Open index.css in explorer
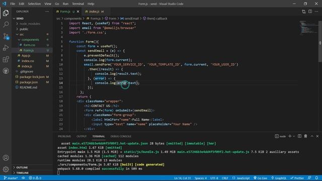 (32, 61)
